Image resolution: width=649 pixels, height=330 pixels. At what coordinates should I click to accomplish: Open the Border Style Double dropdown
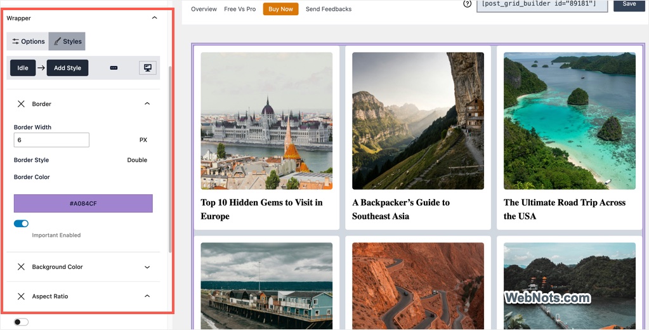(137, 160)
